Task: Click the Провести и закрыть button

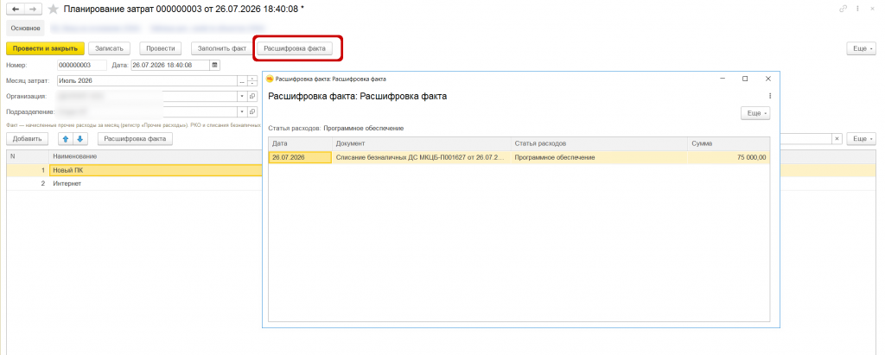Action: coord(45,48)
